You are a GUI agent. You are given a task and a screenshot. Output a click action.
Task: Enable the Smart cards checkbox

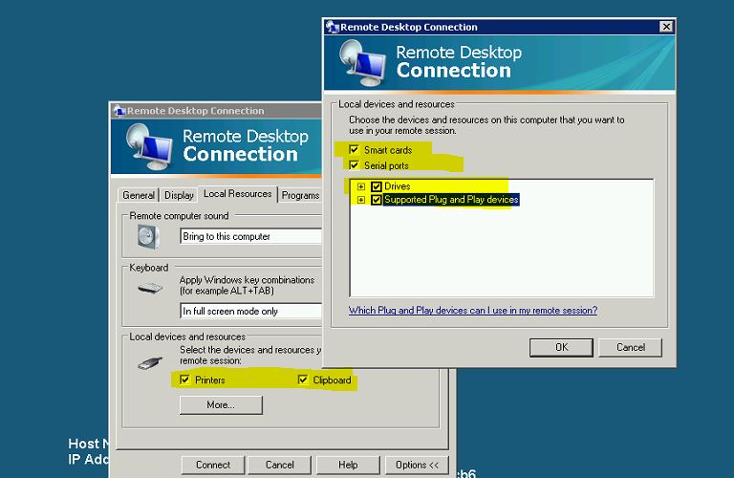(x=354, y=150)
